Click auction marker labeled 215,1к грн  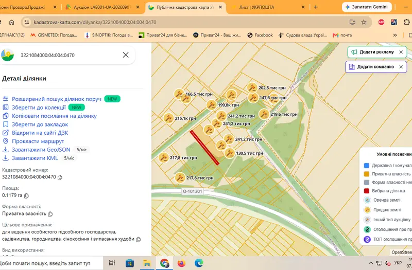[x=168, y=118]
